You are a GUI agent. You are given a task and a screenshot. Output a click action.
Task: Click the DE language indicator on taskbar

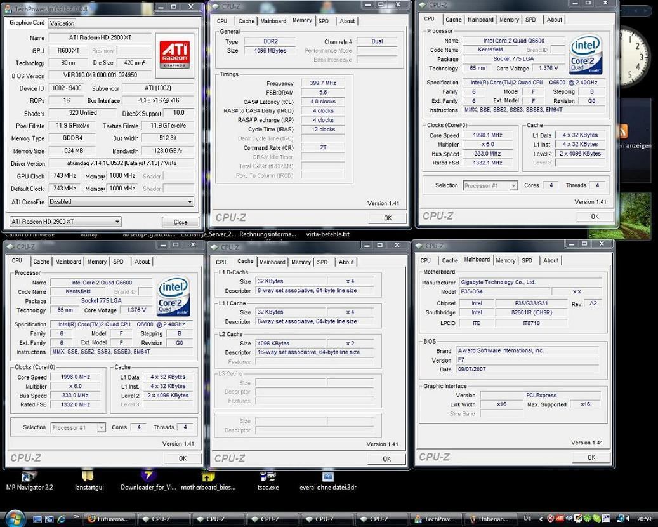[527, 519]
